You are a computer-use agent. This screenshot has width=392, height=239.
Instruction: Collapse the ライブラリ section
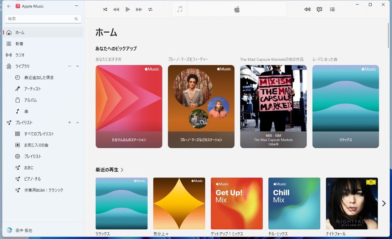[x=78, y=66]
